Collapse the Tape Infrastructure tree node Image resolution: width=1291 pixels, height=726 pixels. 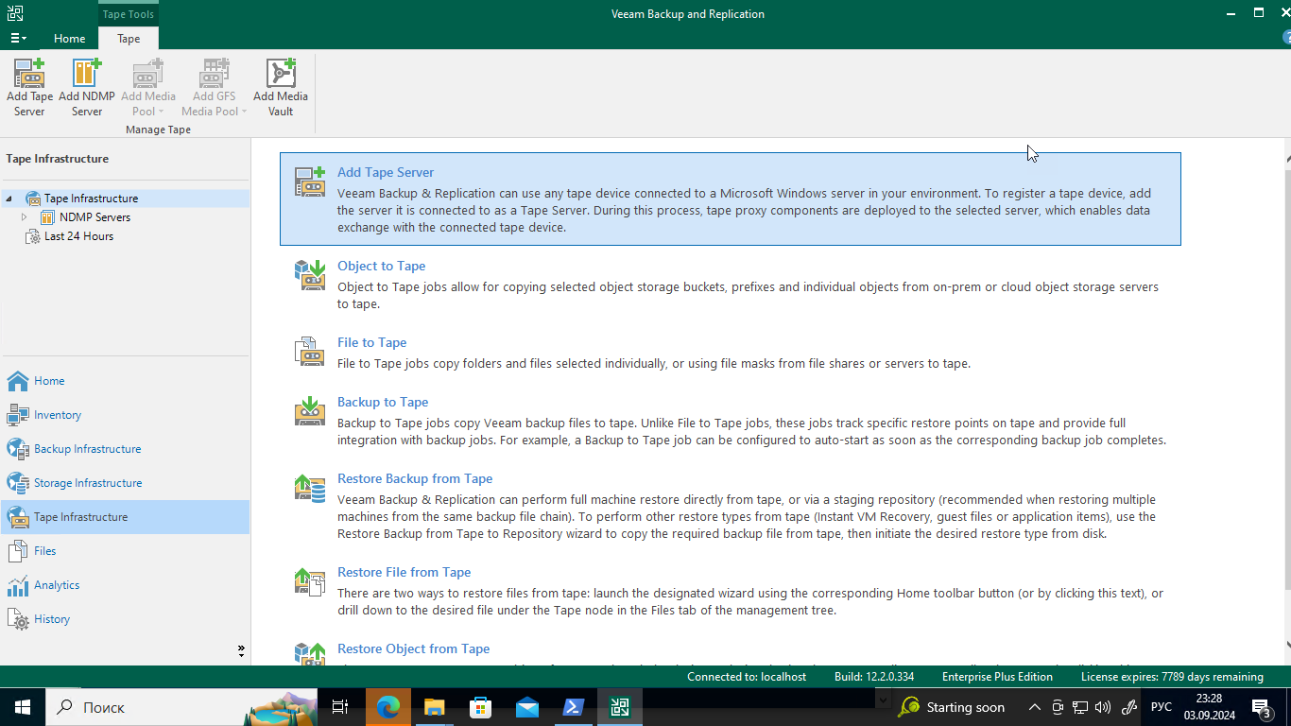pos(9,199)
